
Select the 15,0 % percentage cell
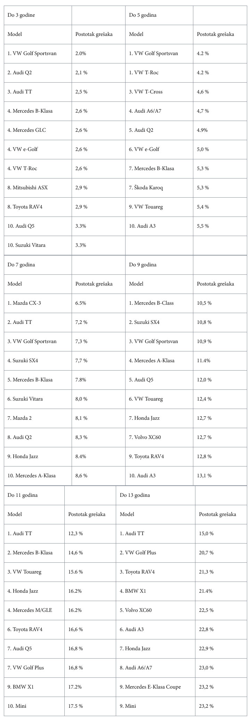tap(206, 533)
